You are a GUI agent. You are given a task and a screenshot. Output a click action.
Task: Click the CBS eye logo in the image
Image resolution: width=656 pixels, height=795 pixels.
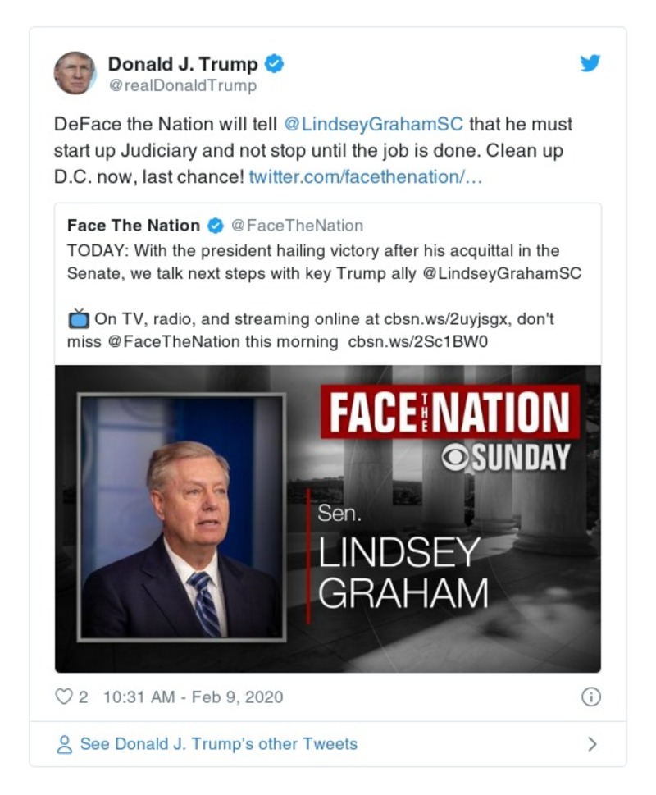[455, 458]
